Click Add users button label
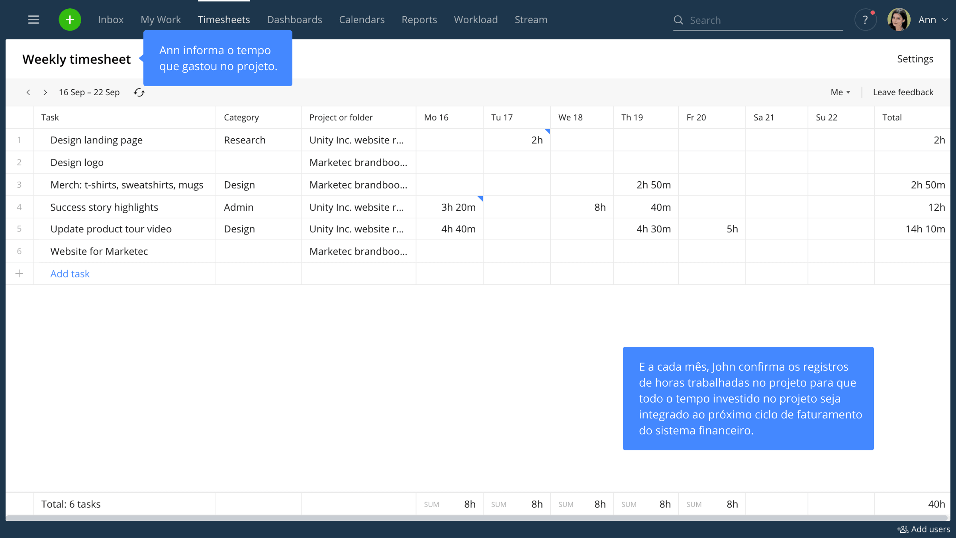The height and width of the screenshot is (538, 956). click(931, 529)
